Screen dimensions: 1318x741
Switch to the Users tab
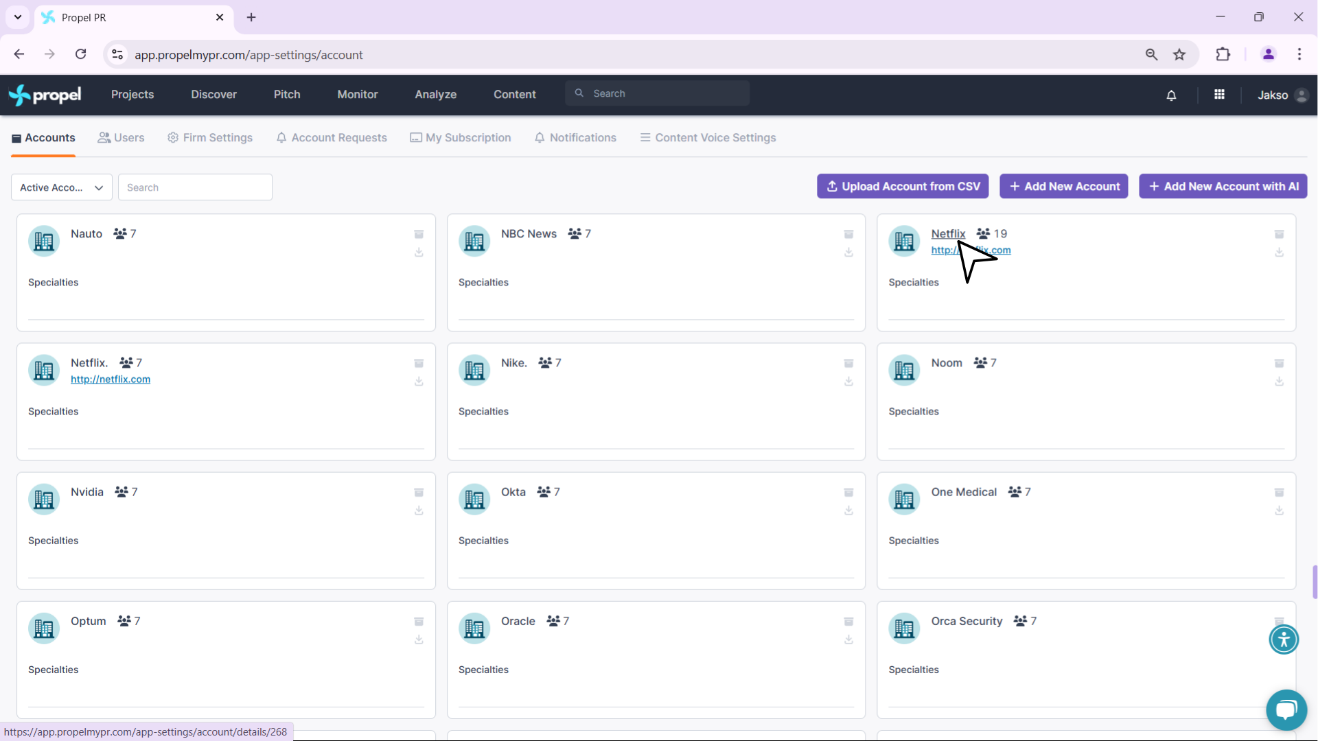pyautogui.click(x=121, y=138)
